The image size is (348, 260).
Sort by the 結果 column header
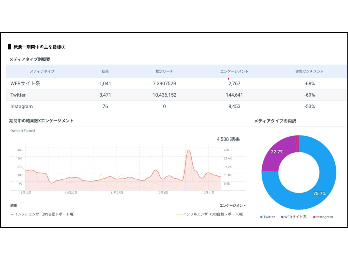[x=105, y=72]
